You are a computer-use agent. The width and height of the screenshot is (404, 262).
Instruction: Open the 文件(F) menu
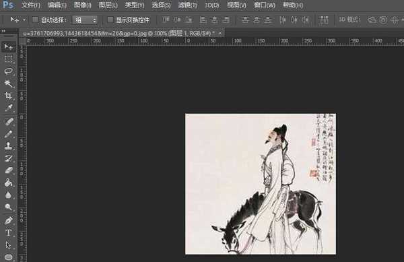(x=31, y=5)
